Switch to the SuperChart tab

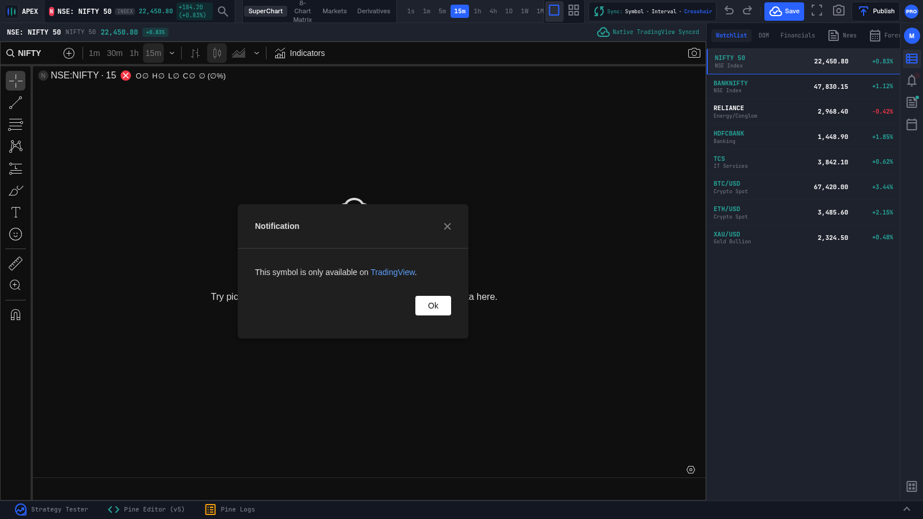(x=265, y=11)
